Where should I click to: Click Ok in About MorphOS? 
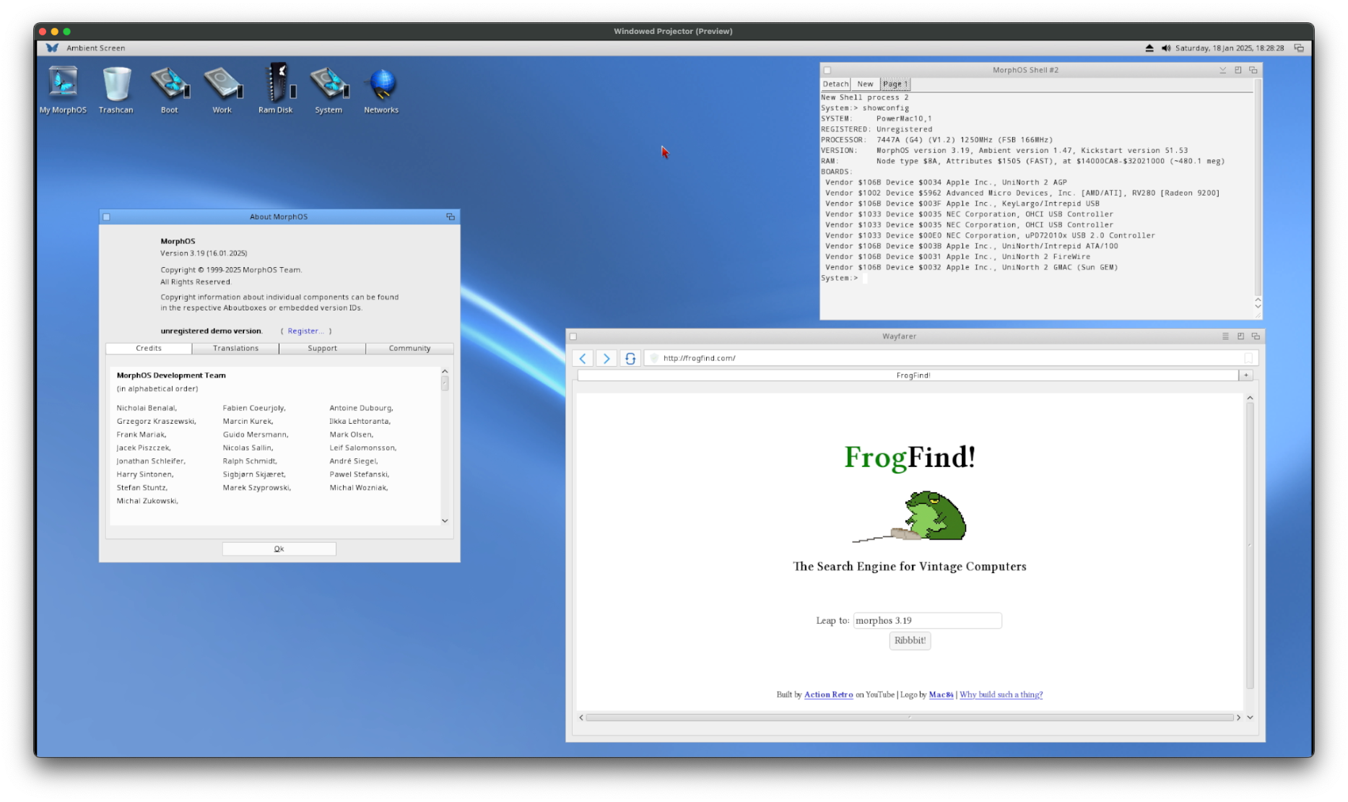point(279,549)
